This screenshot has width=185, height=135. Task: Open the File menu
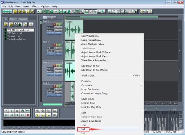point(4,6)
